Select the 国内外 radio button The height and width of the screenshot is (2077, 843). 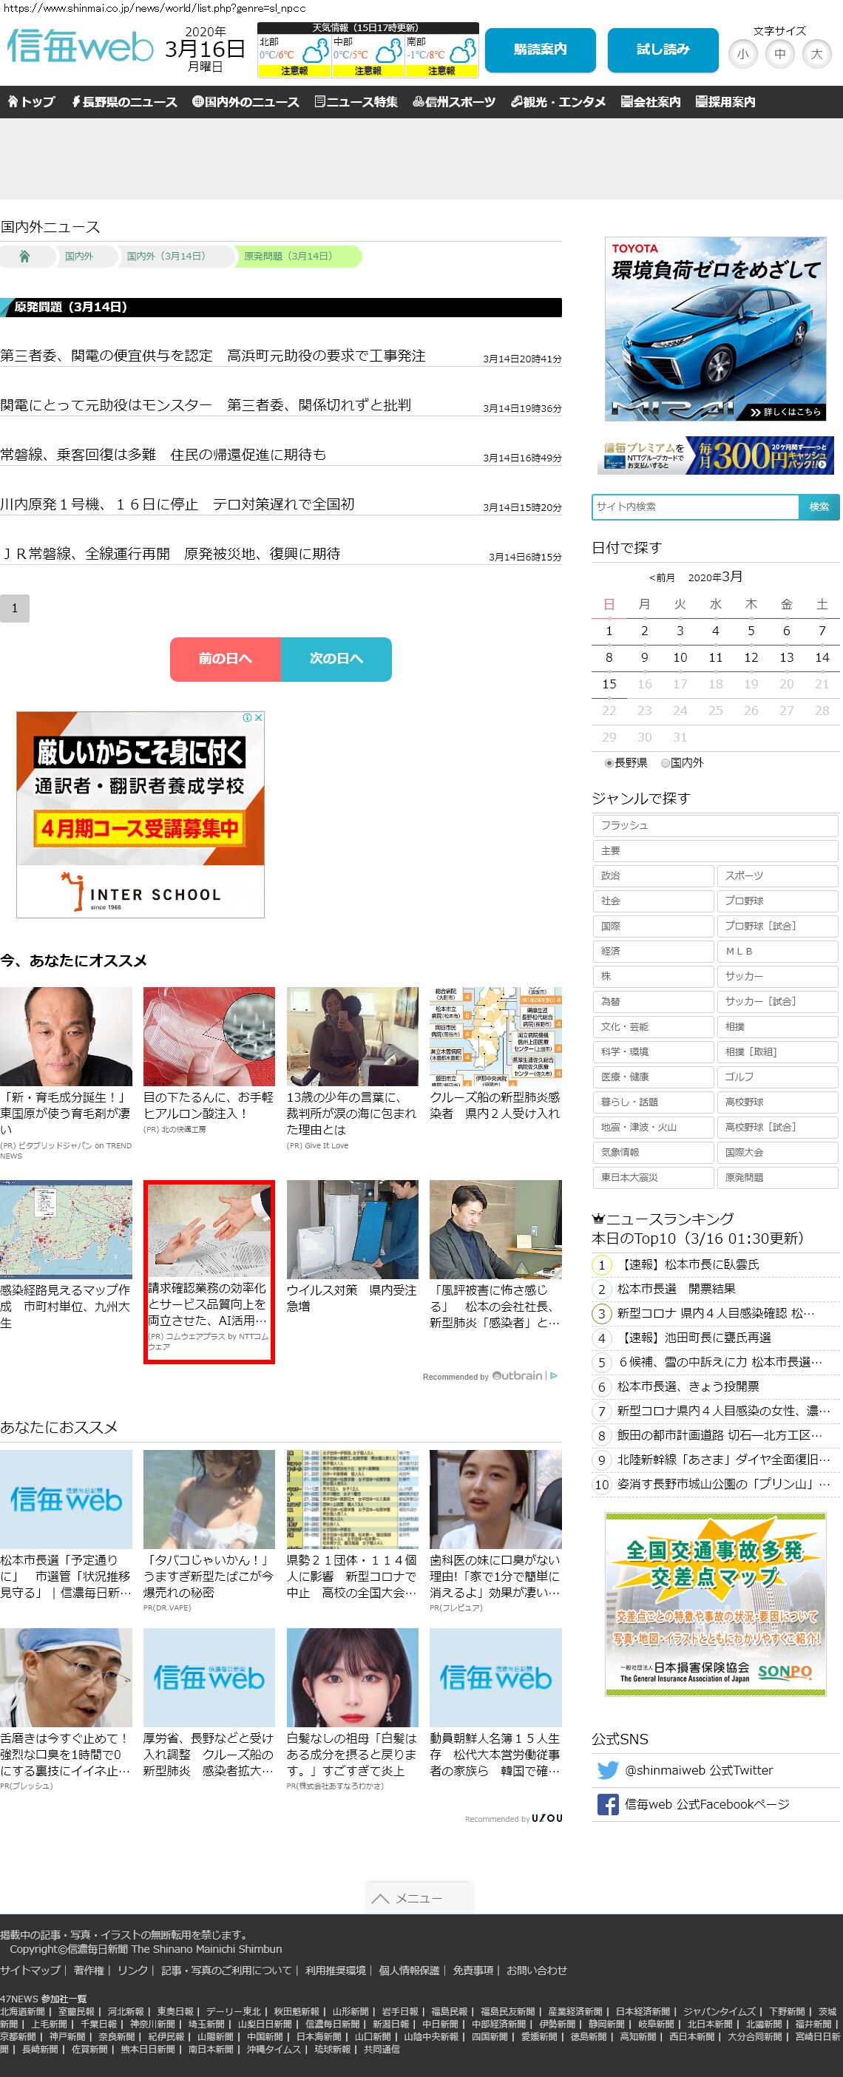665,763
